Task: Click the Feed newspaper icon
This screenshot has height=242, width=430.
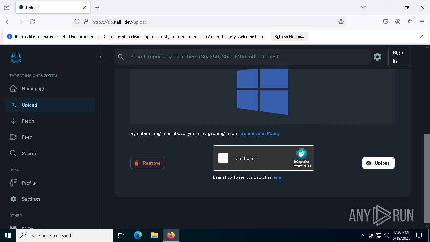Action: pos(13,137)
